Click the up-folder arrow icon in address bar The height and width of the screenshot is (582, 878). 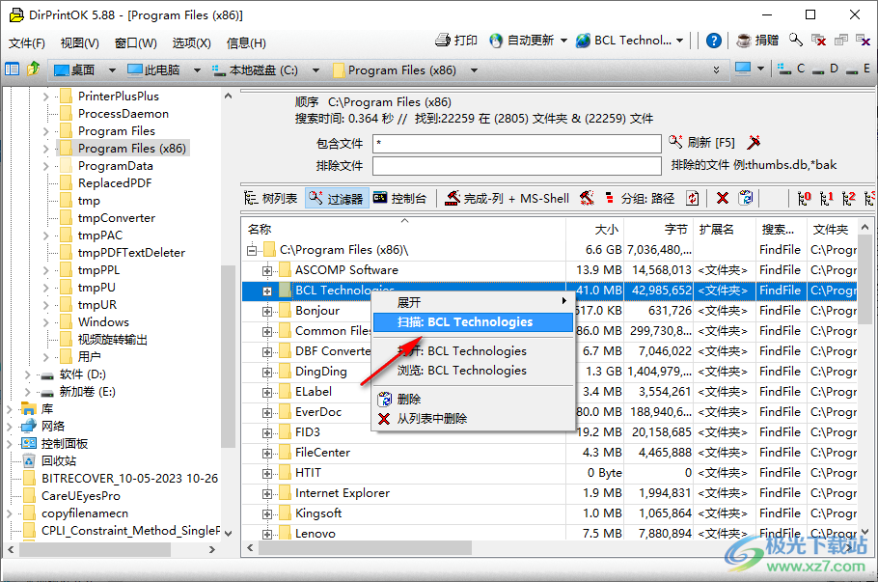click(x=34, y=69)
